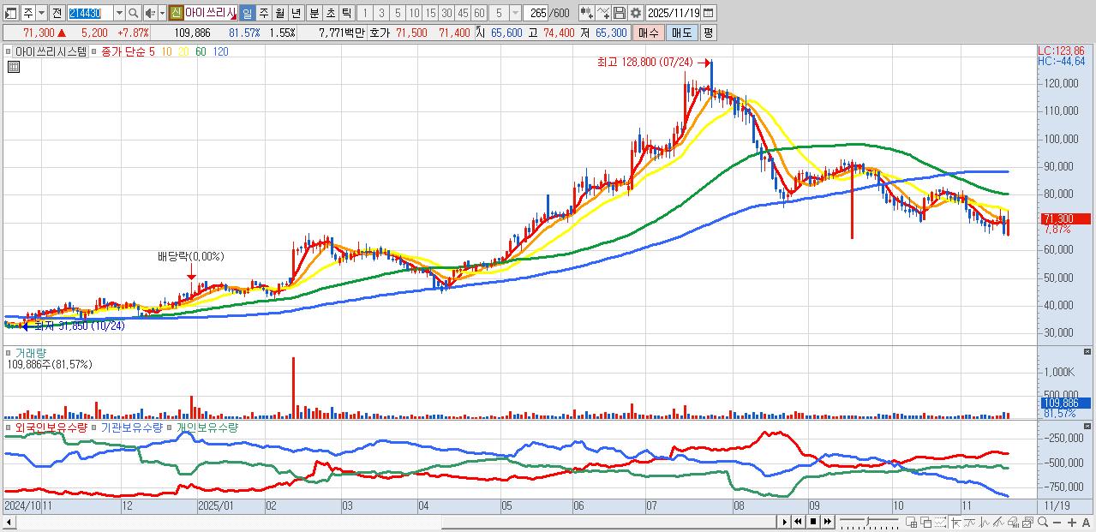This screenshot has width=1096, height=532.
Task: Click the window-with-grid icon at bottom
Action: pyautogui.click(x=911, y=522)
